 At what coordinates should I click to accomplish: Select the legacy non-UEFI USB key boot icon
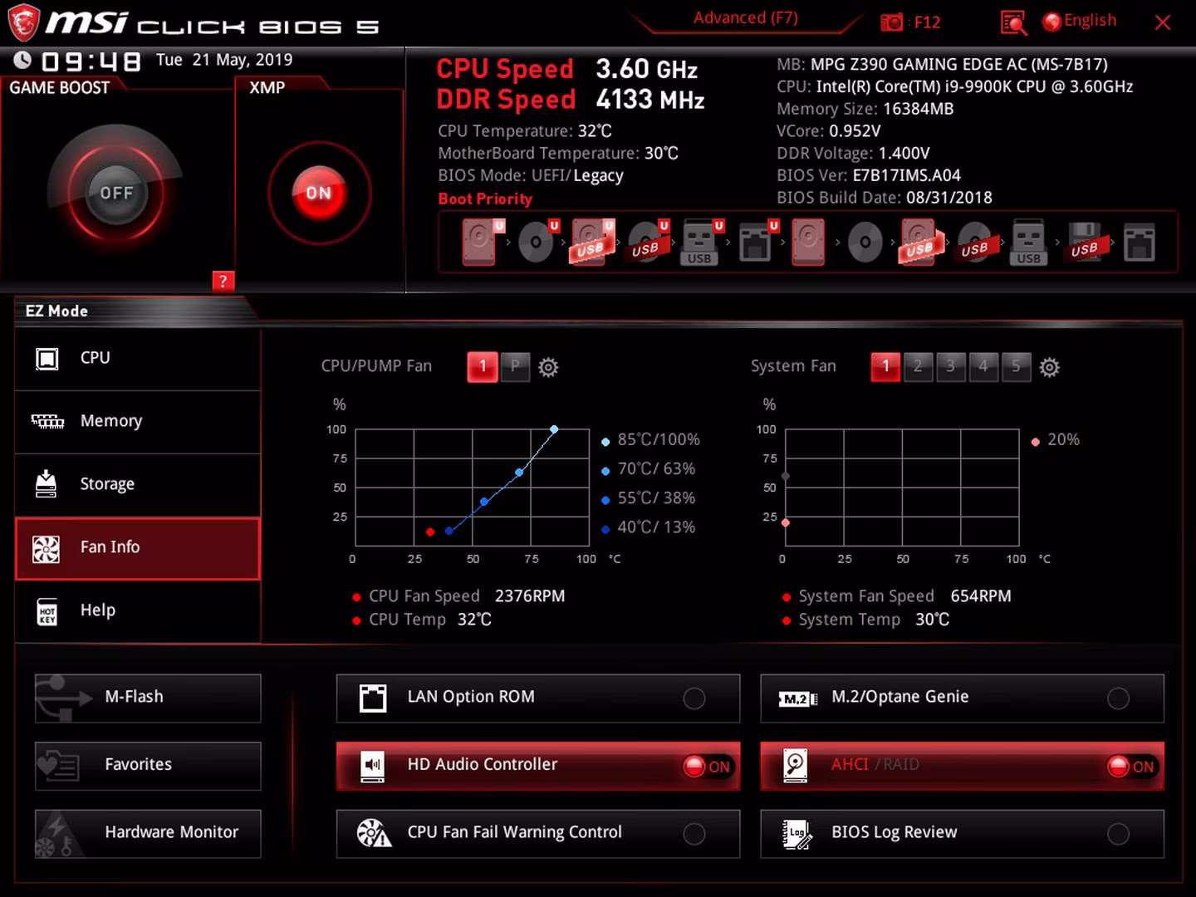[x=1028, y=242]
